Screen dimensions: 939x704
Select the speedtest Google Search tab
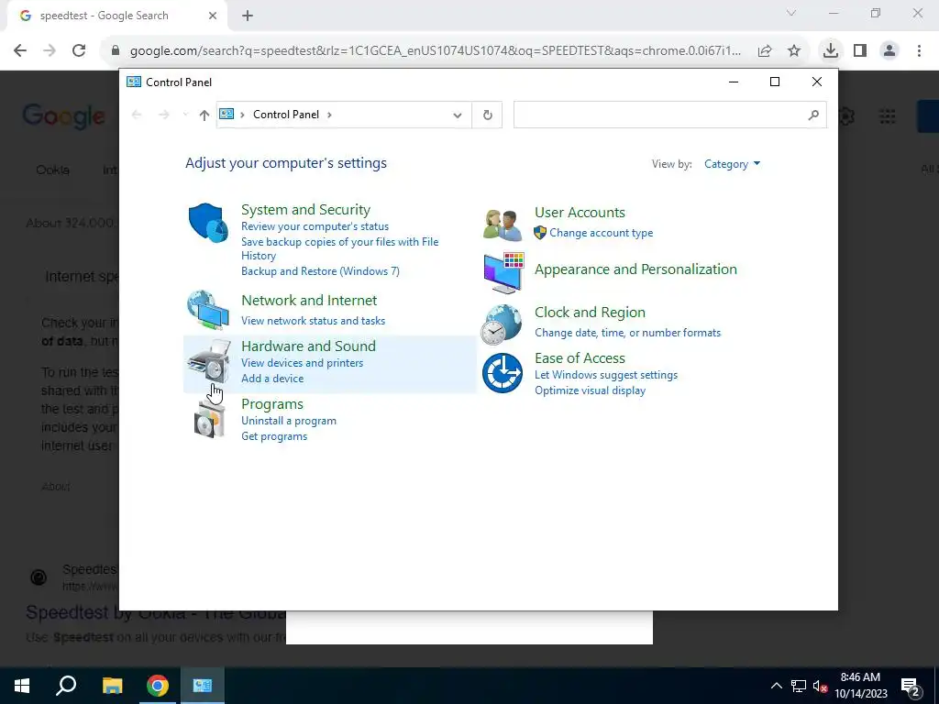click(116, 16)
